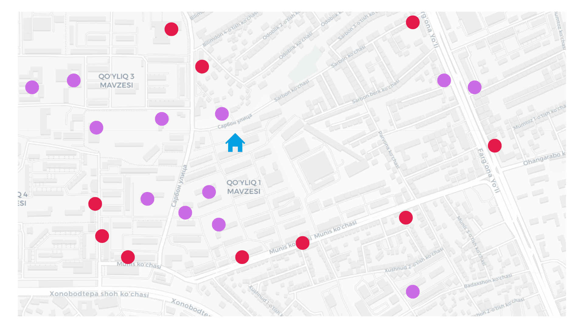This screenshot has width=584, height=328.
Task: Click red marker nearest Munis 3-o'tish ko'chasi label
Action: pos(406,218)
